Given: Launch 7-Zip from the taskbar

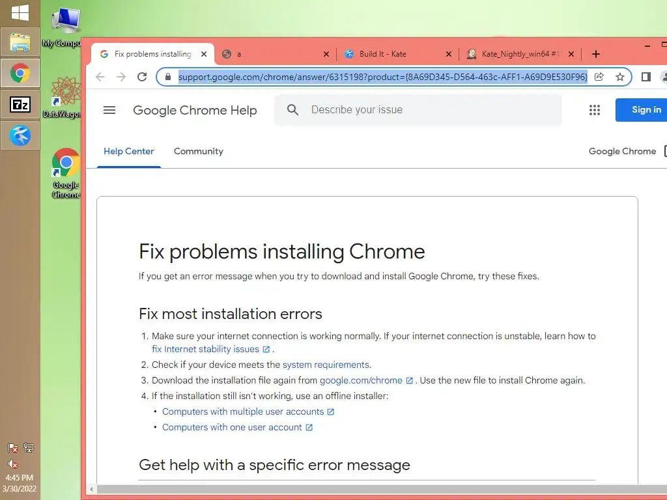Looking at the screenshot, I should pyautogui.click(x=20, y=104).
